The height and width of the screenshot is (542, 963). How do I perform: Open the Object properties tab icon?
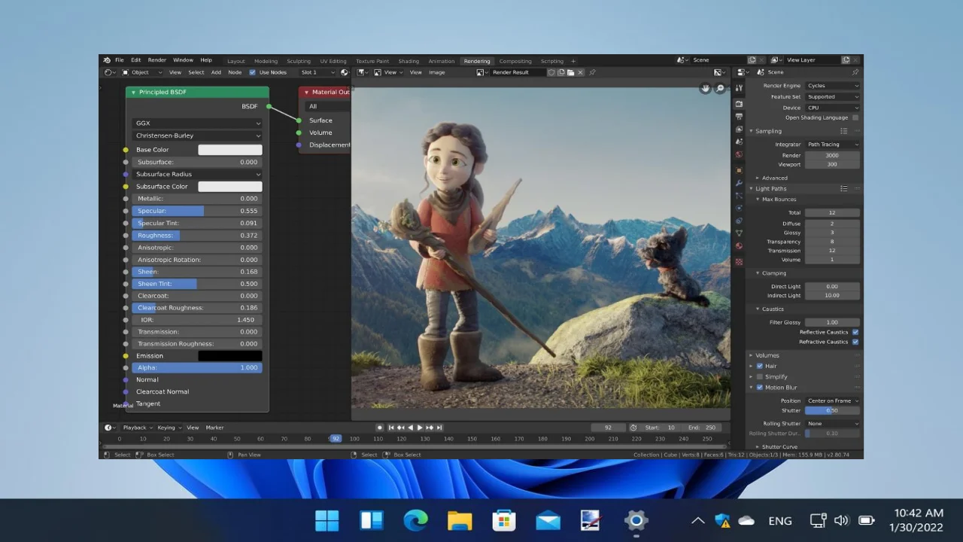click(x=739, y=170)
